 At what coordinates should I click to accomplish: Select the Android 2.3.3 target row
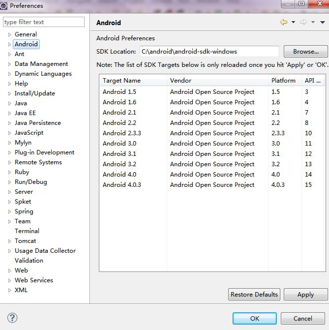coord(212,133)
